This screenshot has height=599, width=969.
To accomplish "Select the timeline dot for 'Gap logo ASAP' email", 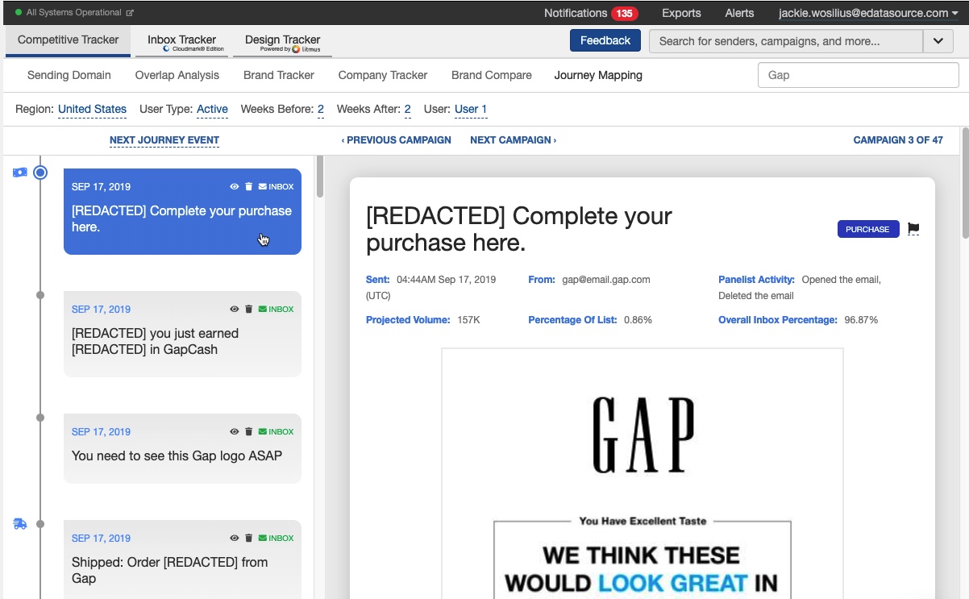I will [x=40, y=418].
